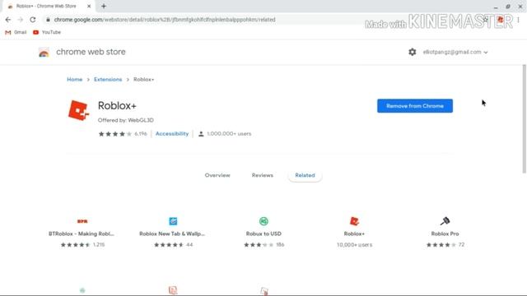Go to the Home breadcrumb link

point(75,80)
